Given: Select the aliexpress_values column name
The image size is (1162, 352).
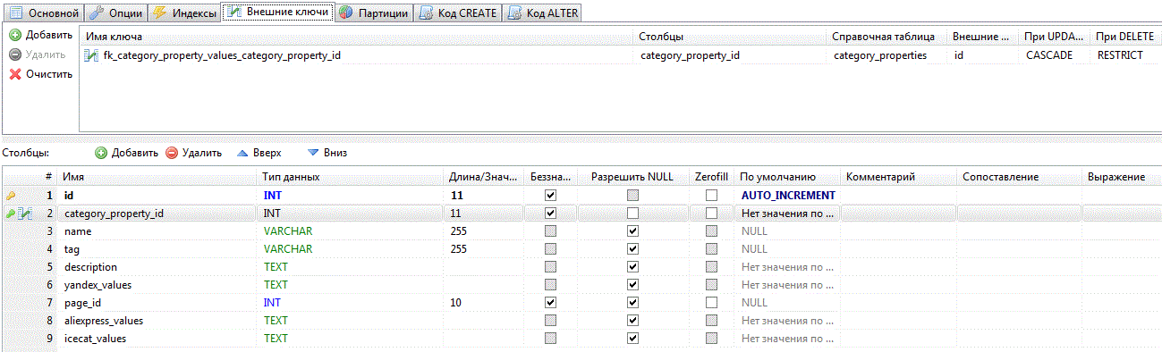Looking at the screenshot, I should 104,321.
